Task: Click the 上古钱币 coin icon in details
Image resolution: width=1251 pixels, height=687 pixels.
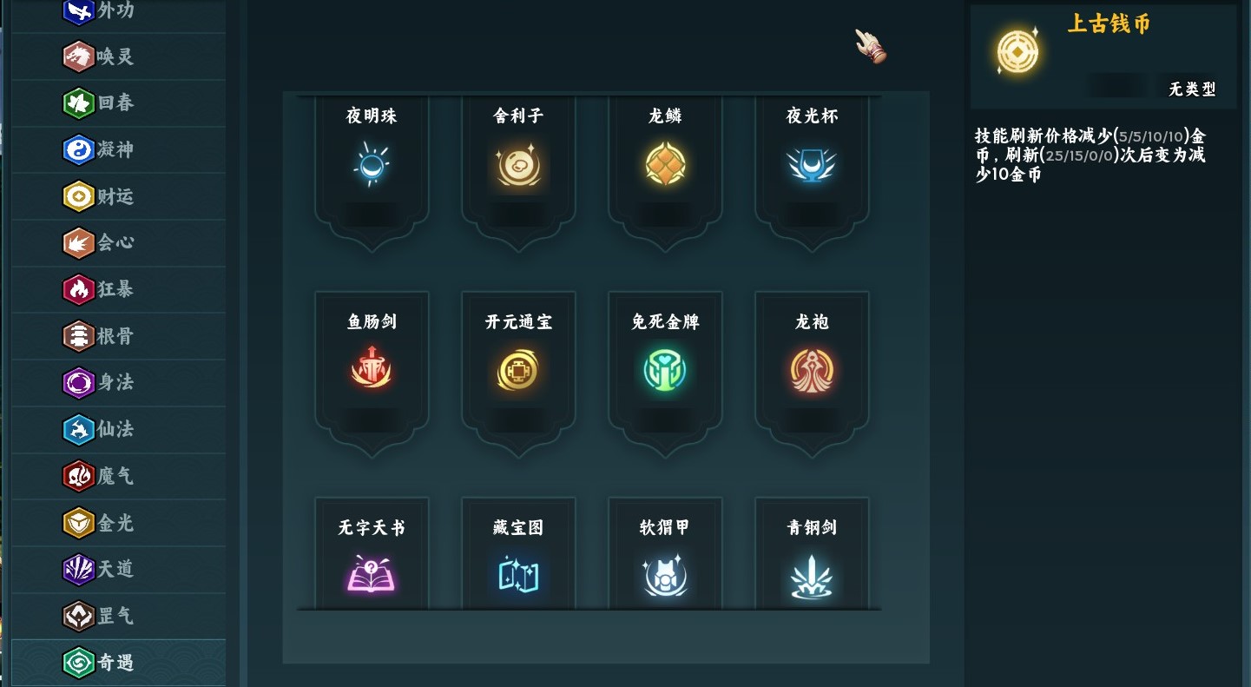Action: 1017,50
